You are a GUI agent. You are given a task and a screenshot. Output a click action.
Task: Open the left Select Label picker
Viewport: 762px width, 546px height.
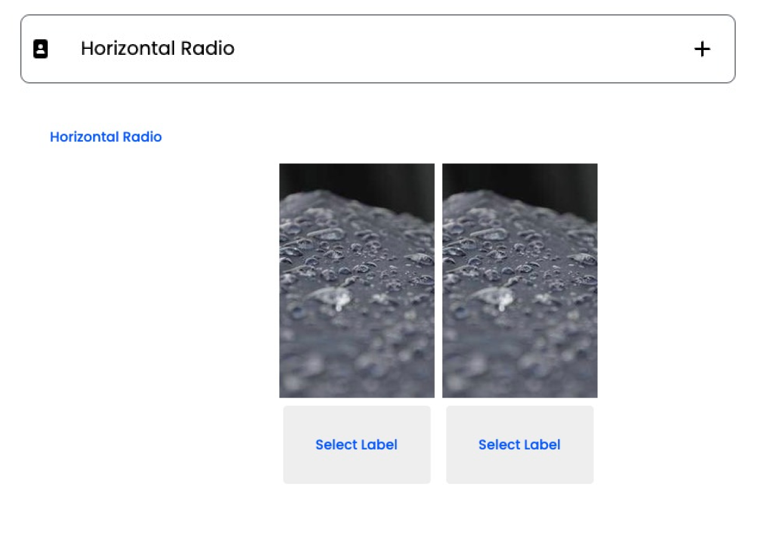357,444
